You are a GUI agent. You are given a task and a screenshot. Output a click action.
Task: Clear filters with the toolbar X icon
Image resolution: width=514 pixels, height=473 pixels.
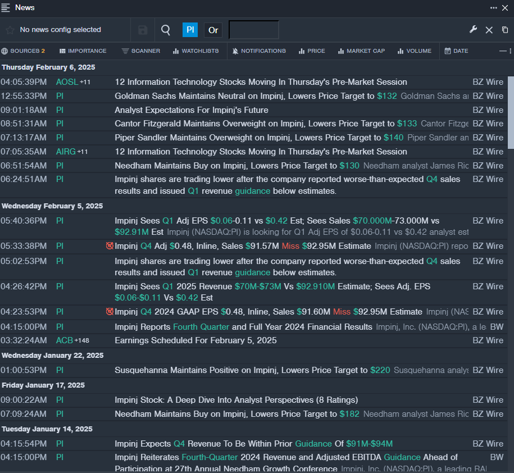(489, 30)
